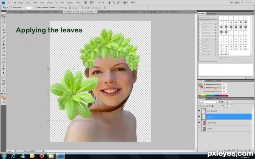Launch Bridge from the application bar

pyautogui.click(x=85, y=3)
